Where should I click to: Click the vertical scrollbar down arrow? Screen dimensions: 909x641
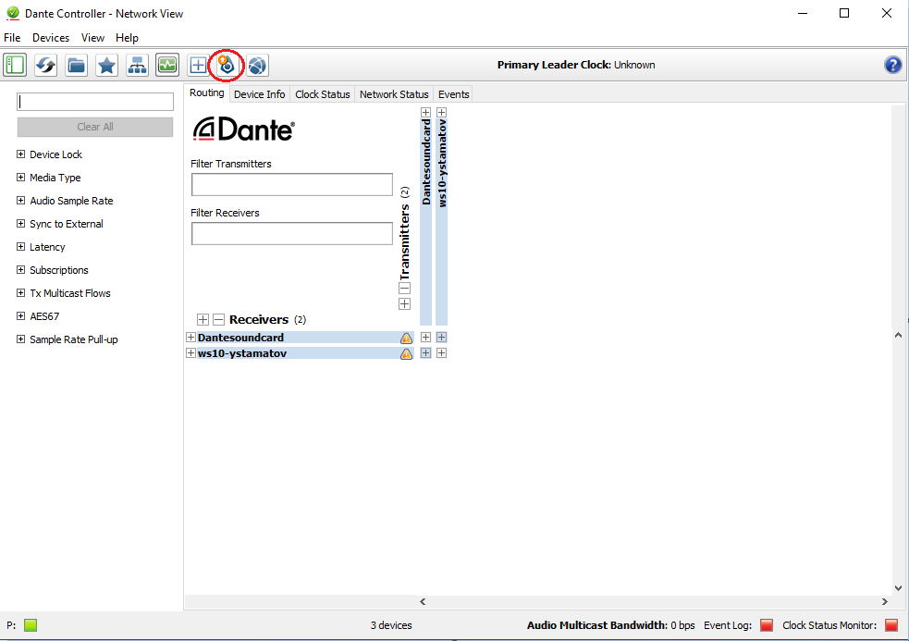pos(898,587)
